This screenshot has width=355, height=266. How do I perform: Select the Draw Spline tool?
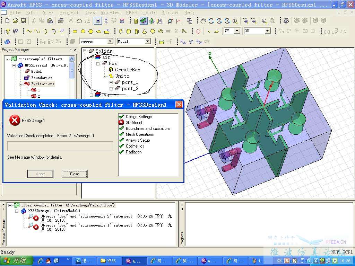pos(37,31)
